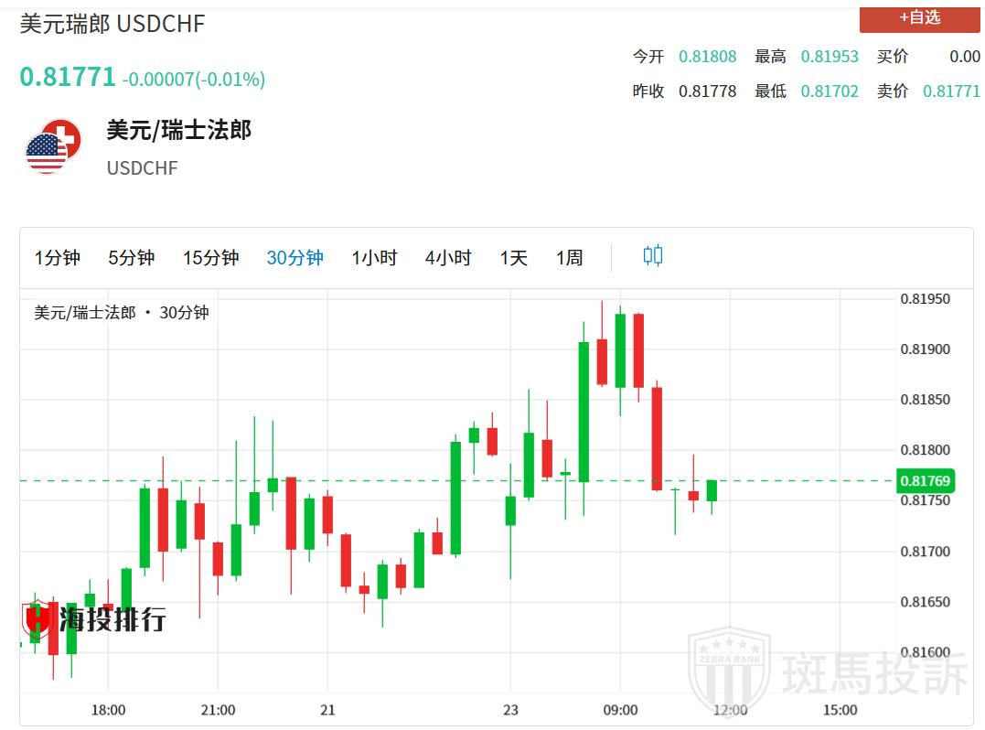The image size is (985, 730).
Task: Click the candlestick chart type icon
Action: pyautogui.click(x=652, y=256)
